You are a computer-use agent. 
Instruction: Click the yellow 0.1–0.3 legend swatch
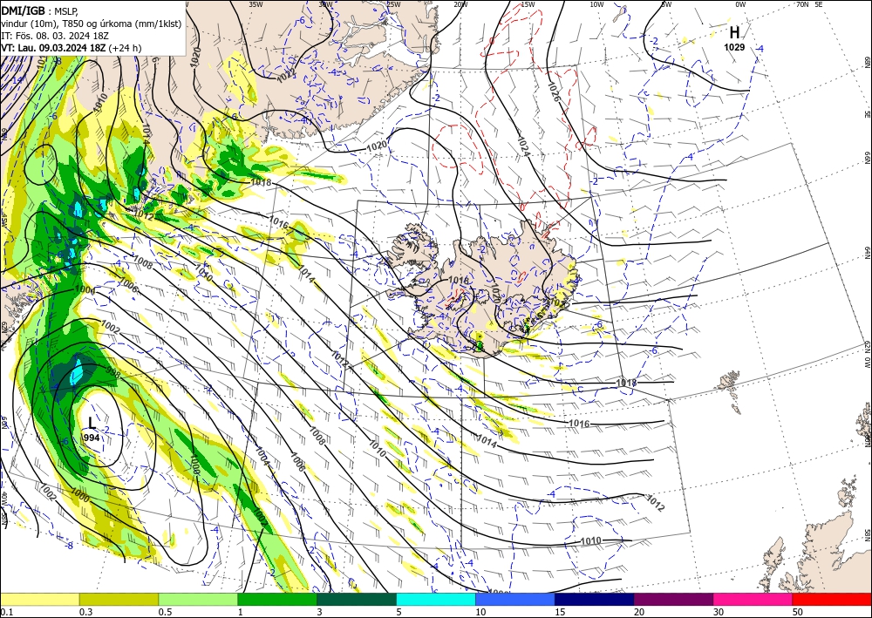click(x=39, y=599)
